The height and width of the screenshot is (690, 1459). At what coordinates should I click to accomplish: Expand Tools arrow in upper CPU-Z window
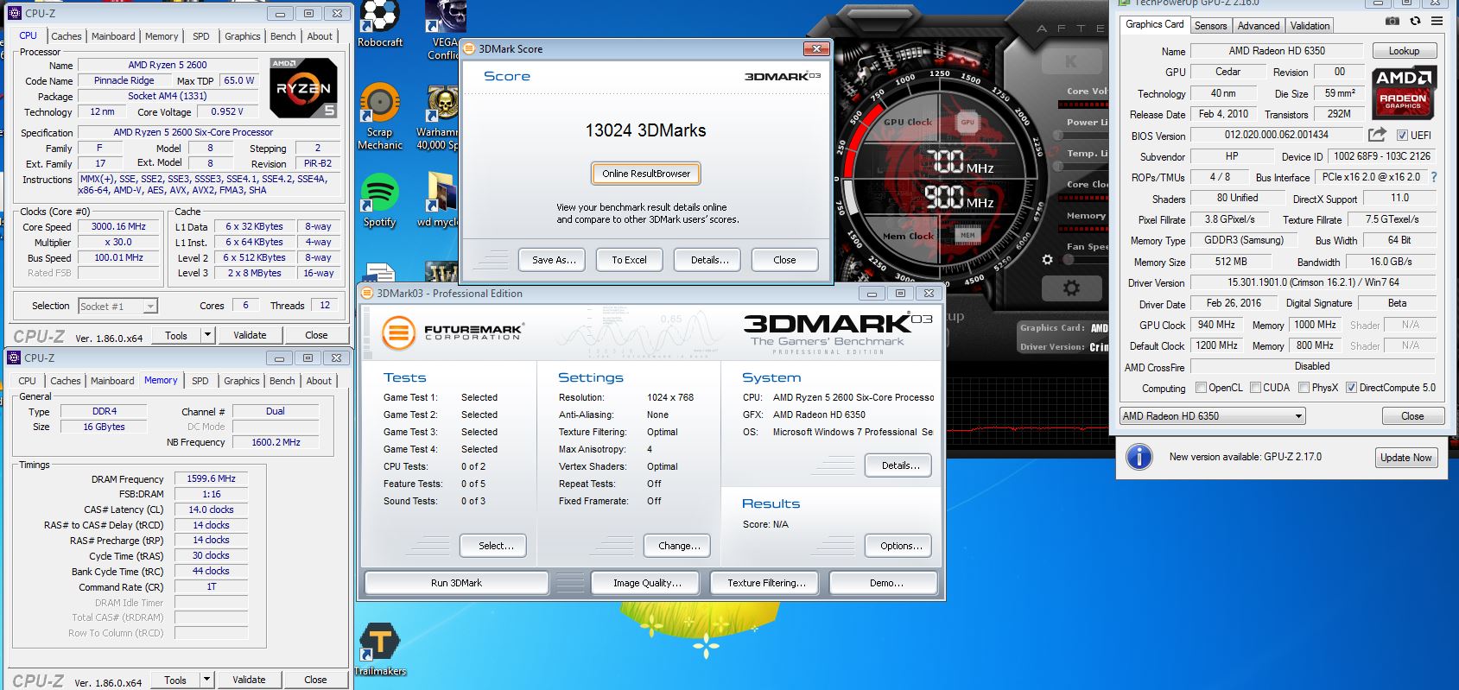tap(207, 335)
